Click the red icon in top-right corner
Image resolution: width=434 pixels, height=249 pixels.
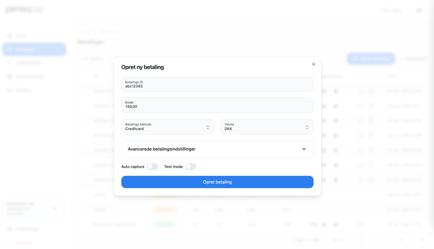coord(418,10)
